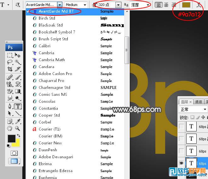208x179 pixels.
Task: Lock transparent pixels in Layers panel
Action: click(192, 117)
